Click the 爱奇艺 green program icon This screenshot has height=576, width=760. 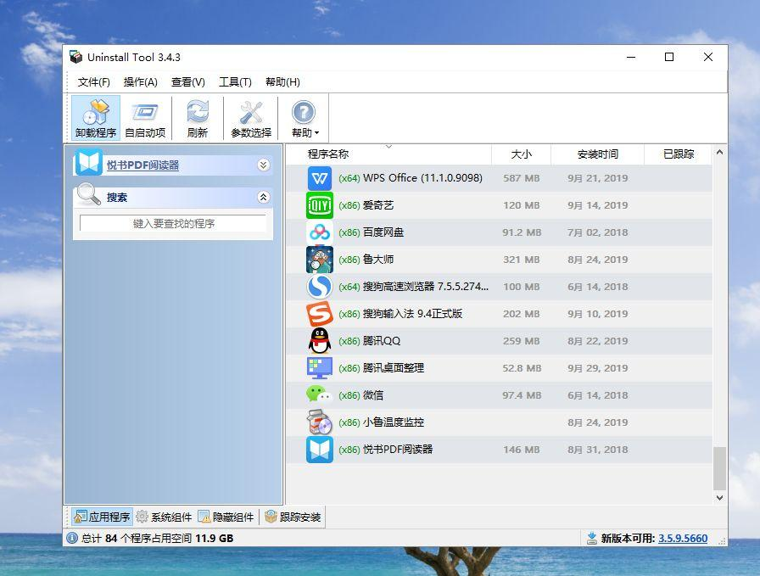coord(320,205)
